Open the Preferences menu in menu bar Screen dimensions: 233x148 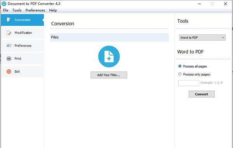[x=35, y=10]
